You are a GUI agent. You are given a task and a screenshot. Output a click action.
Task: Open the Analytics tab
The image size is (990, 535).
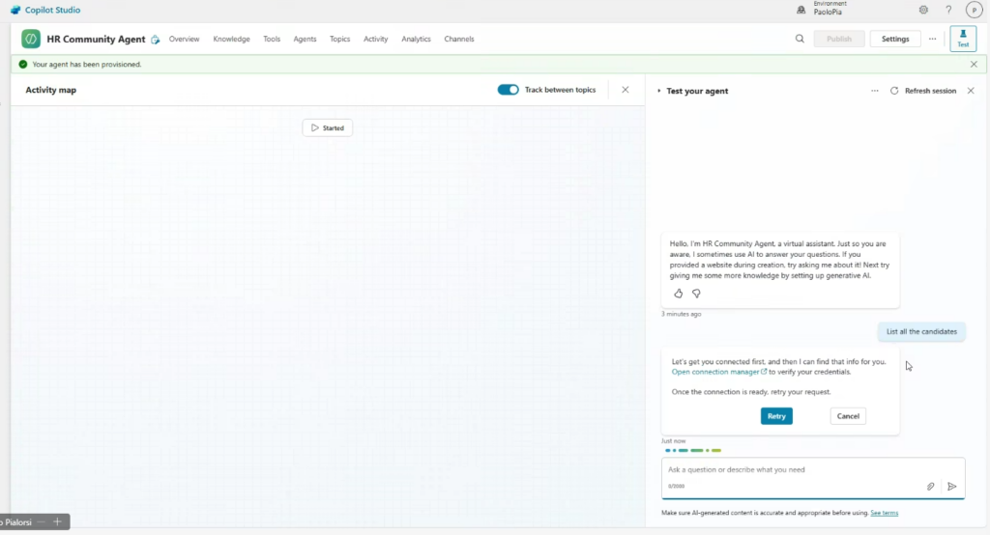click(x=416, y=40)
